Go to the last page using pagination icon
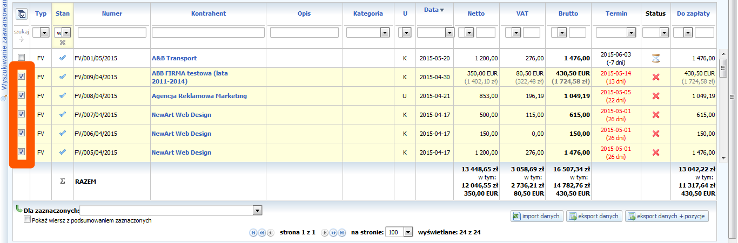Viewport: 738px width, 243px height. pos(342,233)
